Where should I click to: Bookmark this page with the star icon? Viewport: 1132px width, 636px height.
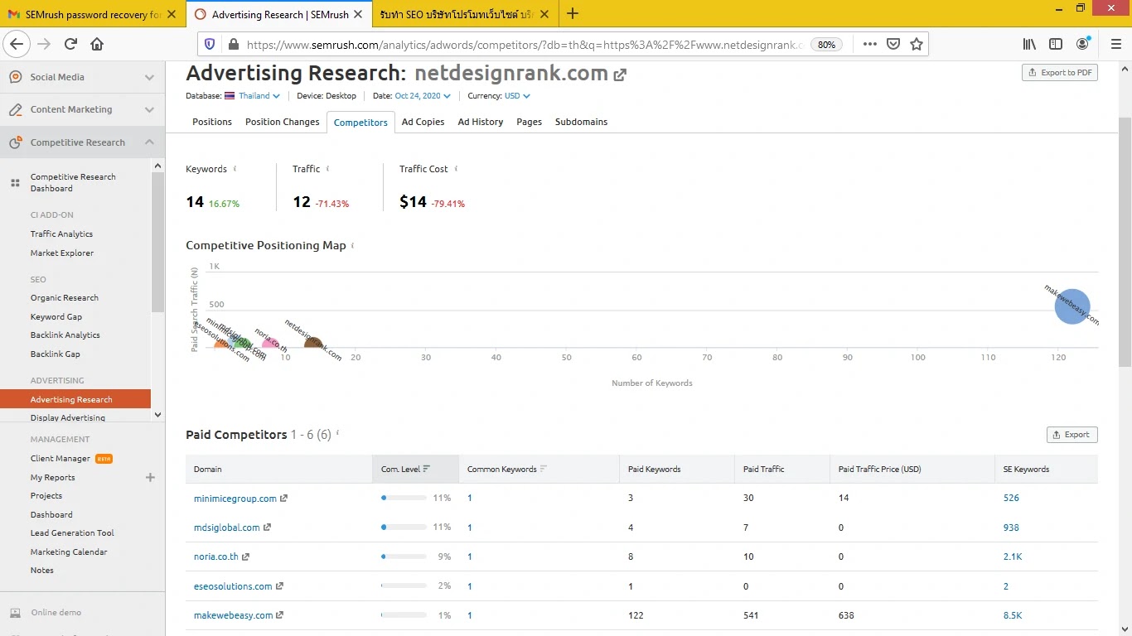917,45
